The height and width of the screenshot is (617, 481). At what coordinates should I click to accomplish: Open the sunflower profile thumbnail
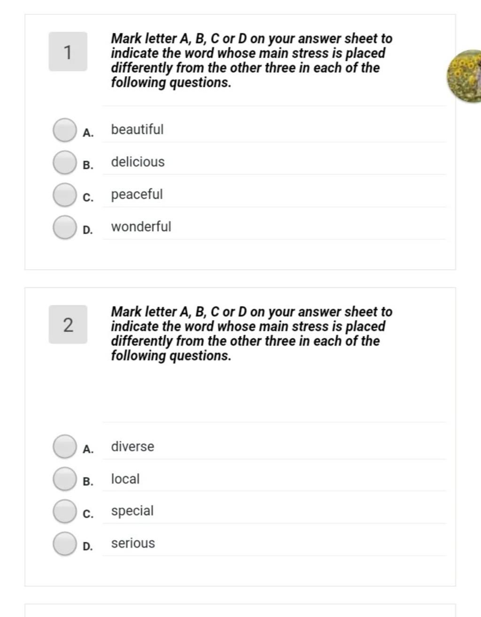(465, 76)
